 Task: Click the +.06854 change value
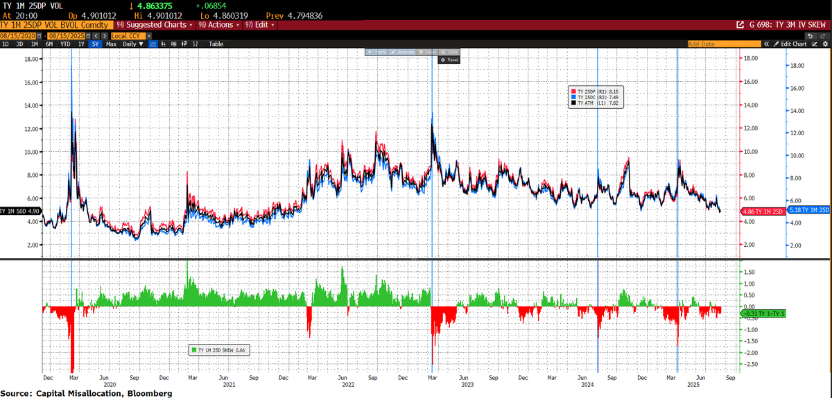(211, 6)
